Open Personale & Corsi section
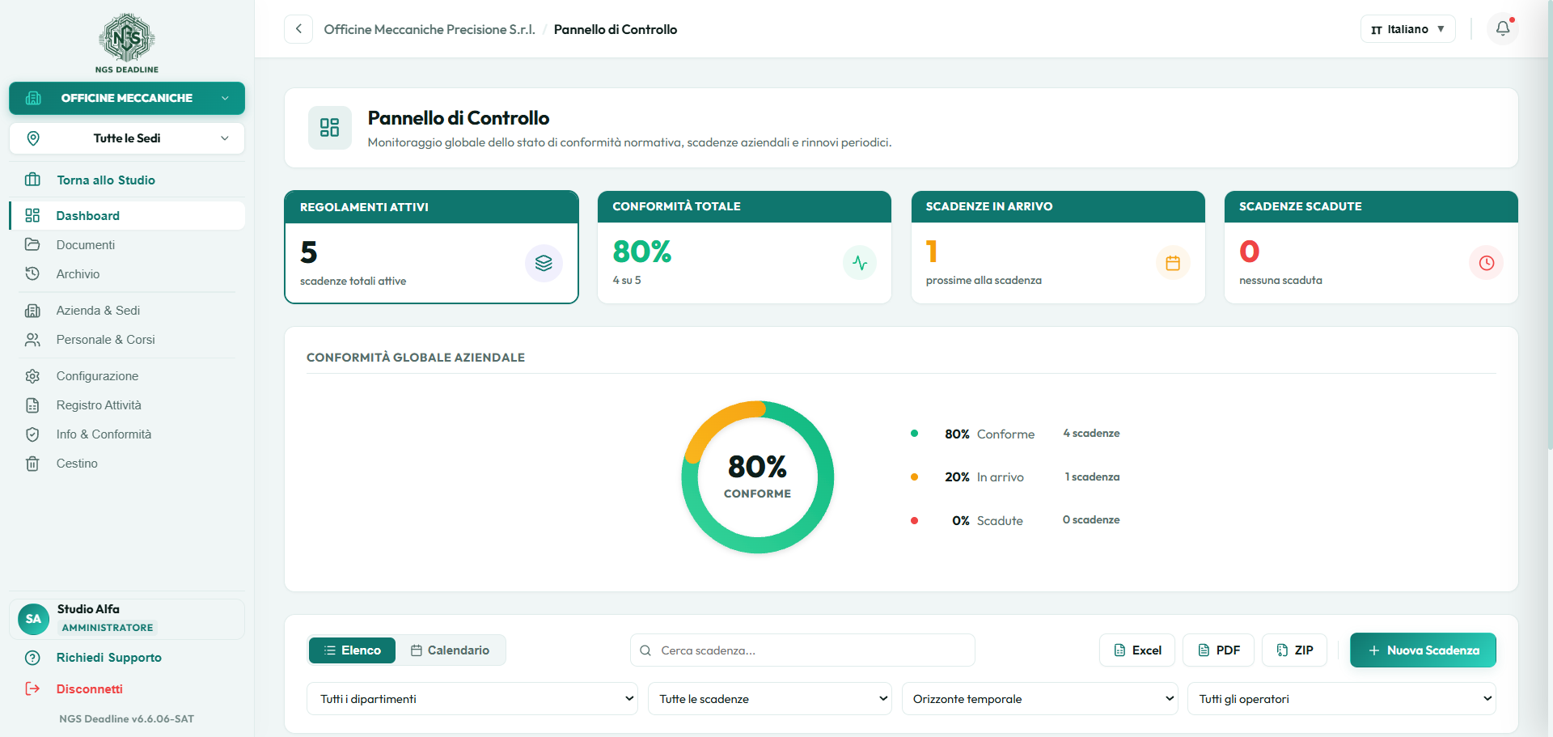1553x737 pixels. tap(127, 340)
